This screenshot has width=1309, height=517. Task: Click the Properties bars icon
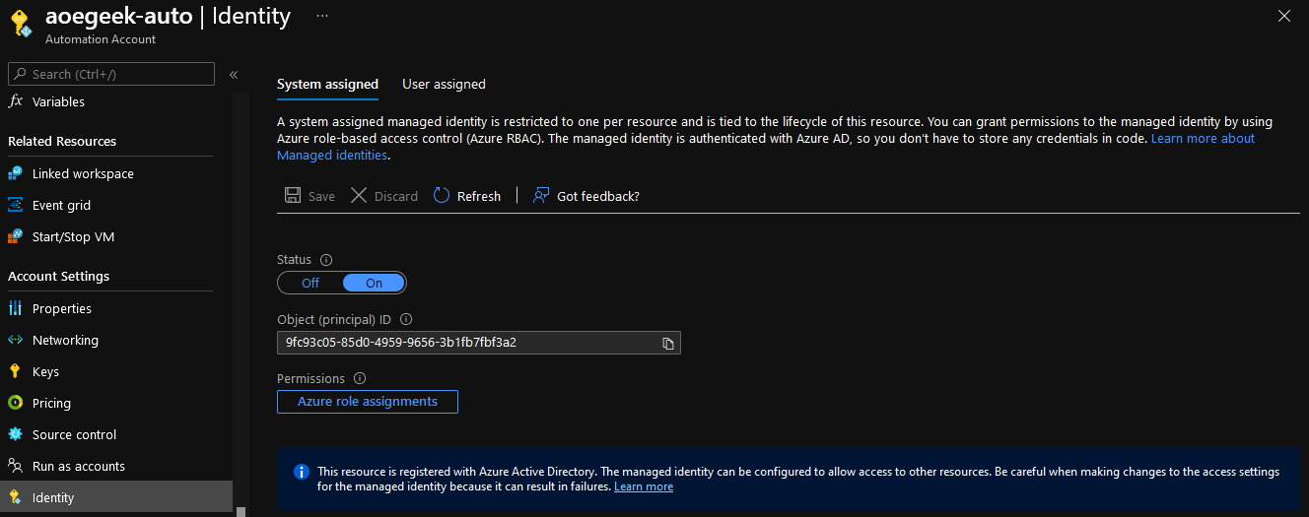tap(15, 308)
